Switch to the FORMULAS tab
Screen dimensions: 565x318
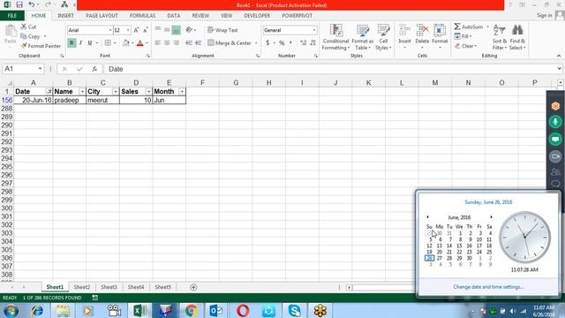coord(142,16)
